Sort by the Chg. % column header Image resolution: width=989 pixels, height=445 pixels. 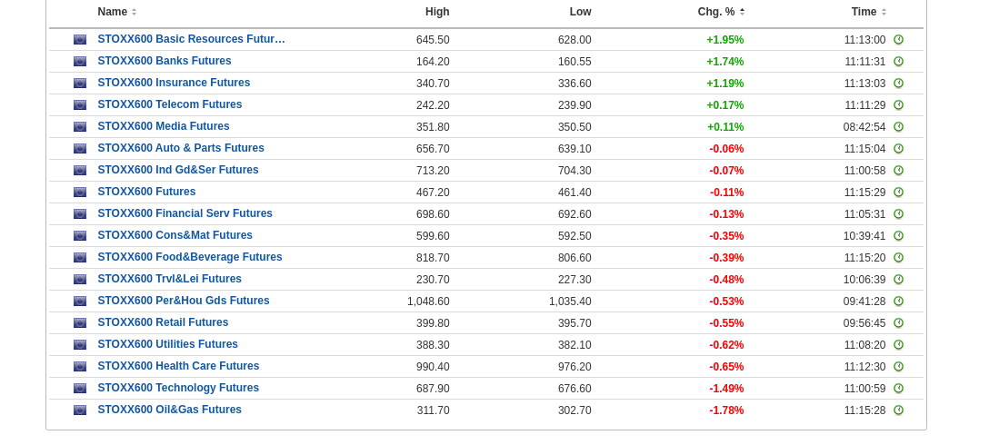click(x=716, y=12)
